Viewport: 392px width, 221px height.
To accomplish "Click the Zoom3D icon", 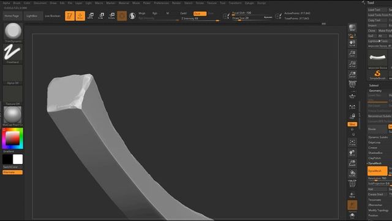I will click(352, 163).
